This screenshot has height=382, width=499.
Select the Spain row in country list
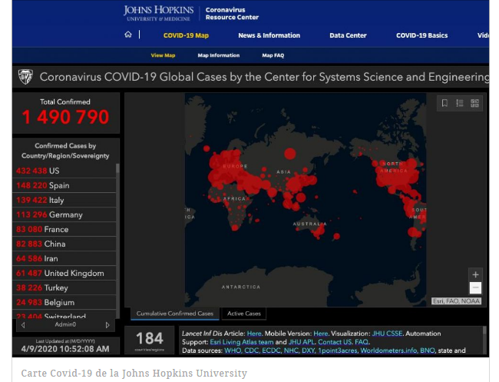(64, 185)
